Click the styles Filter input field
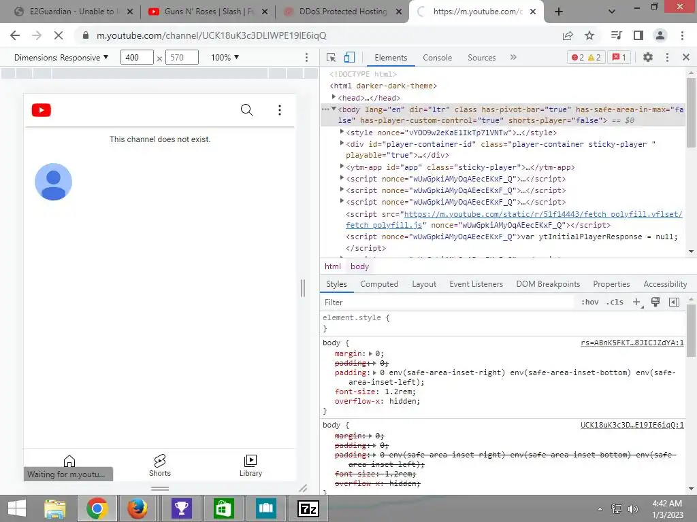Screen dimensions: 697x522 447,302
